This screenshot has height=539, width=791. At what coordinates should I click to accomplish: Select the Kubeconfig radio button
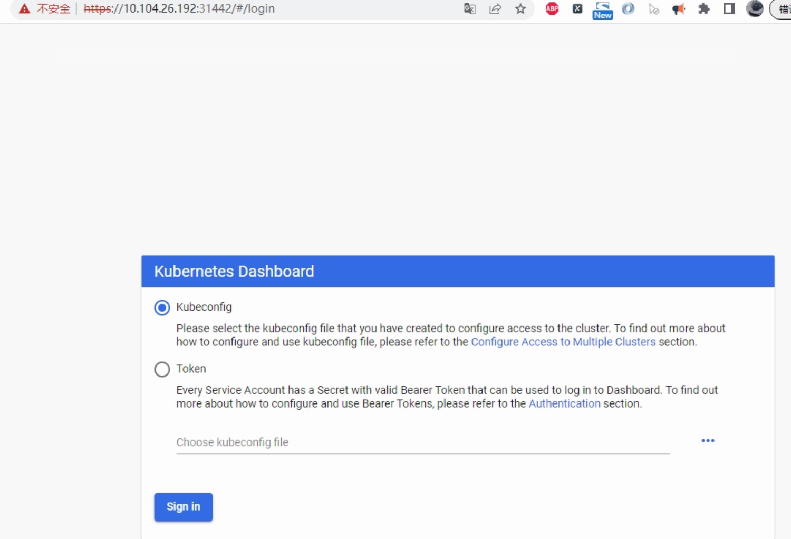pyautogui.click(x=162, y=307)
